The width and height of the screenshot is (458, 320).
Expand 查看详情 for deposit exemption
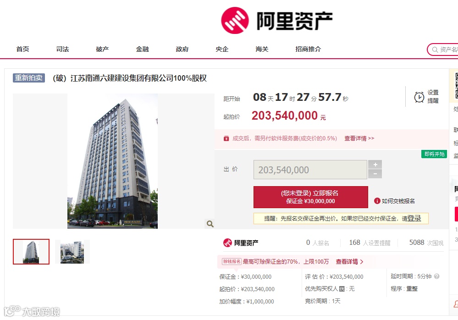tap(349, 262)
